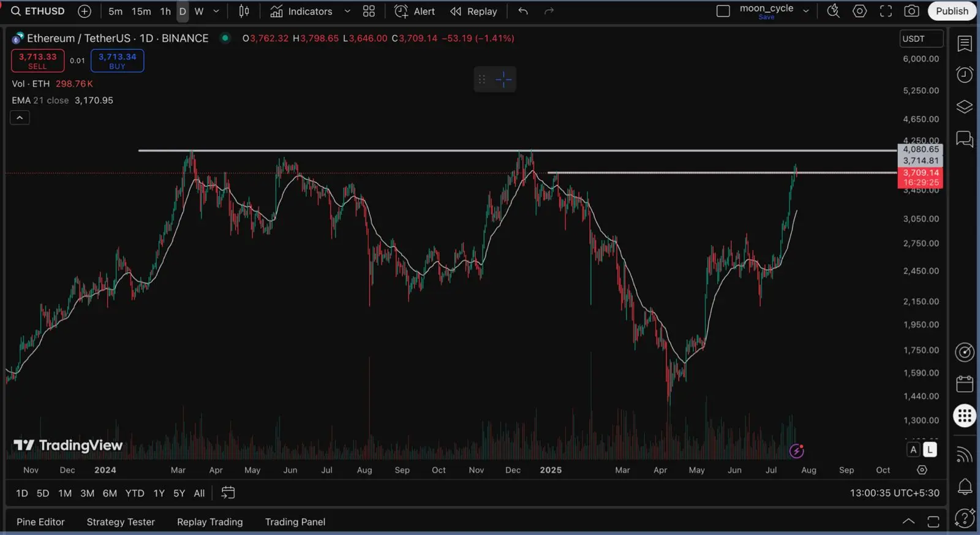Open the Trading Panel tab
980x535 pixels.
pos(295,522)
